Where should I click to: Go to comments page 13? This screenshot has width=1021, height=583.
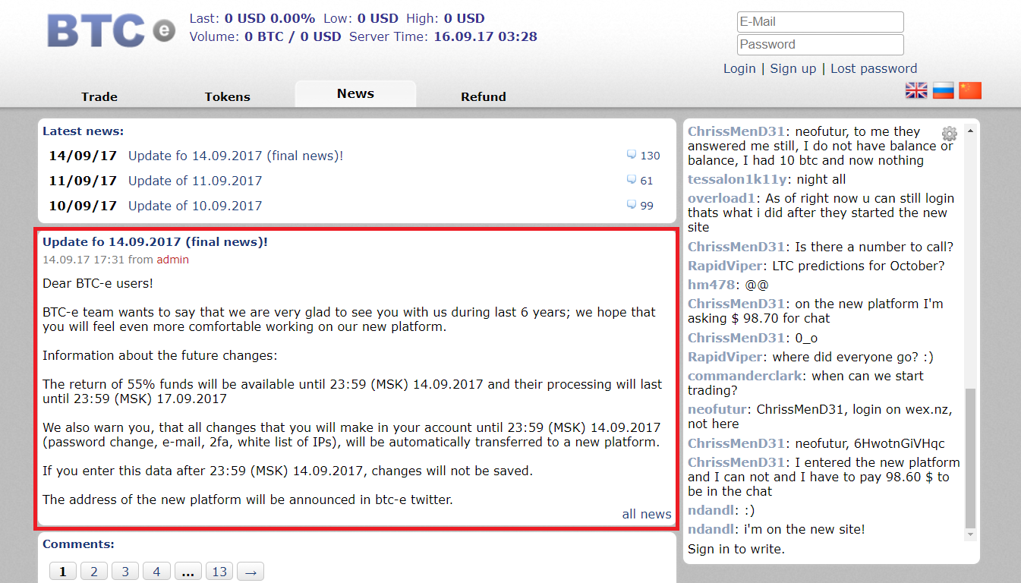click(x=219, y=572)
